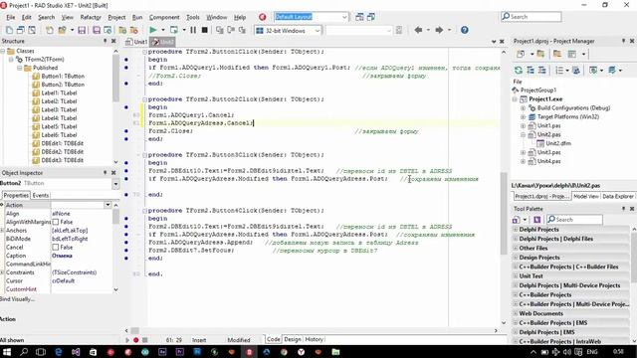Switch to the History tab

pos(315,339)
